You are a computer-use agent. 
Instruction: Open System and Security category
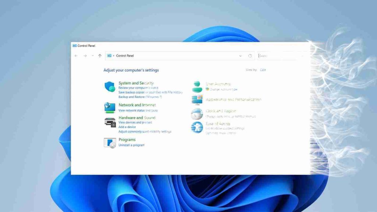(136, 83)
